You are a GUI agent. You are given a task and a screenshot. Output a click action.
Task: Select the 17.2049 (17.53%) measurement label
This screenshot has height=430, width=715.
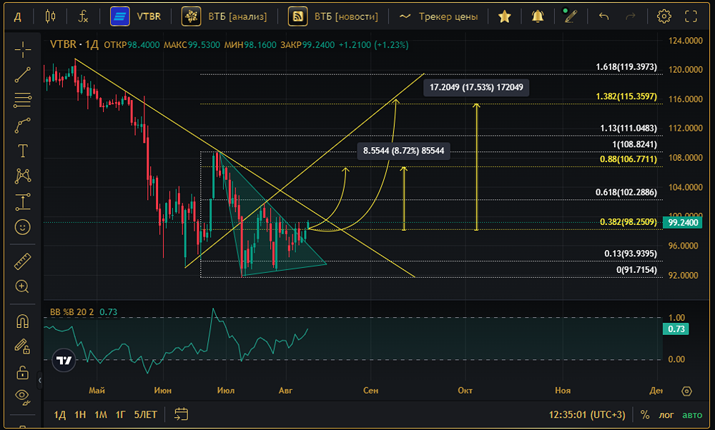pos(476,87)
